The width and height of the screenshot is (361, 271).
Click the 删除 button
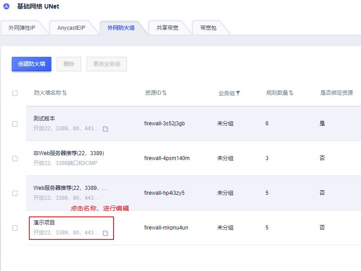point(69,64)
